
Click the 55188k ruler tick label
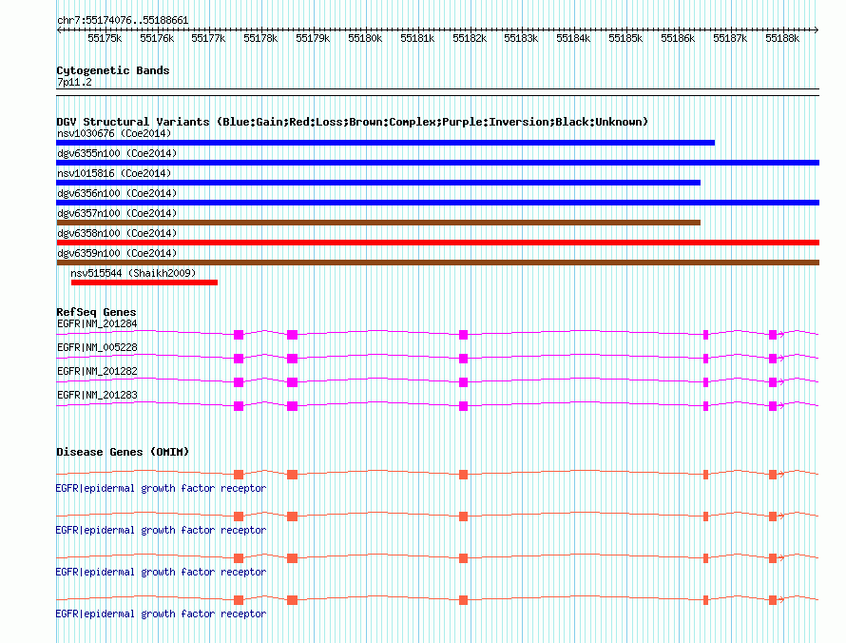(782, 38)
